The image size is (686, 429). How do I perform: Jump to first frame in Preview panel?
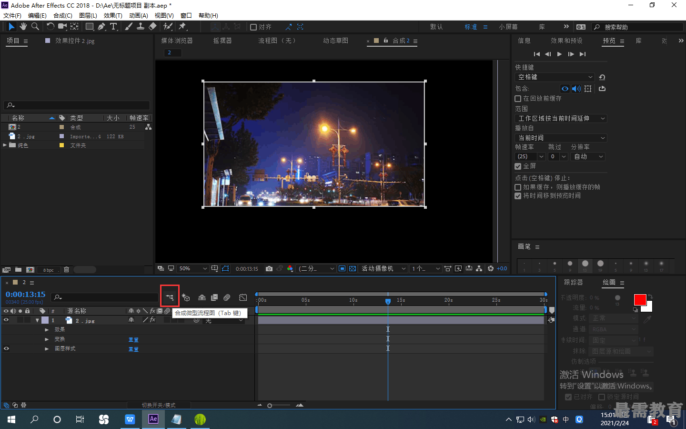(x=537, y=54)
